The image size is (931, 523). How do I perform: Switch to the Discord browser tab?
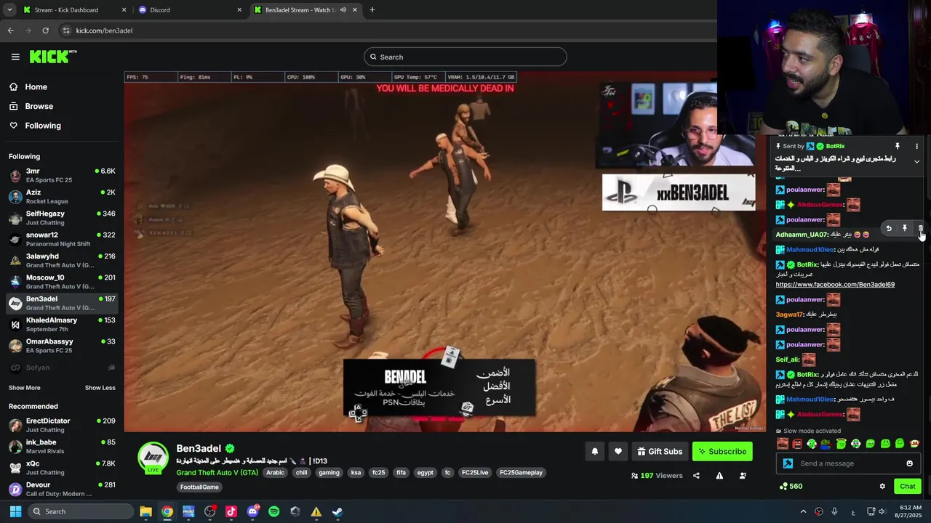(x=189, y=10)
